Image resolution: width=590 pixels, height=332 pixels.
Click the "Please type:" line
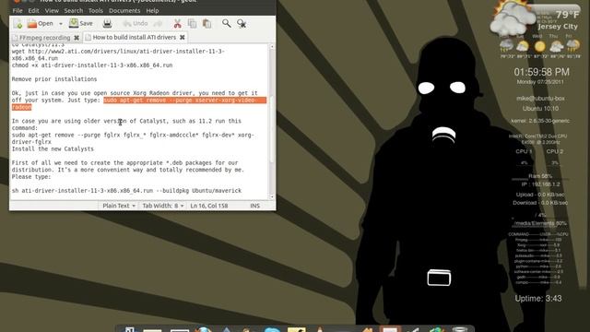[x=31, y=176]
